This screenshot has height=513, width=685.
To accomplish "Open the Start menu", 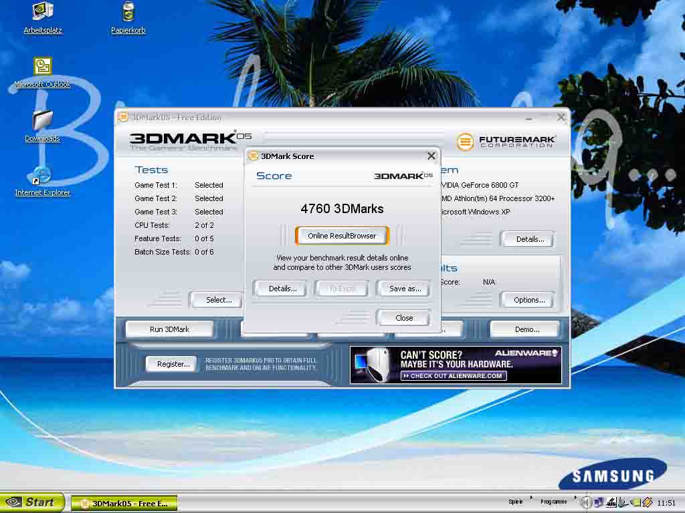I will [32, 502].
